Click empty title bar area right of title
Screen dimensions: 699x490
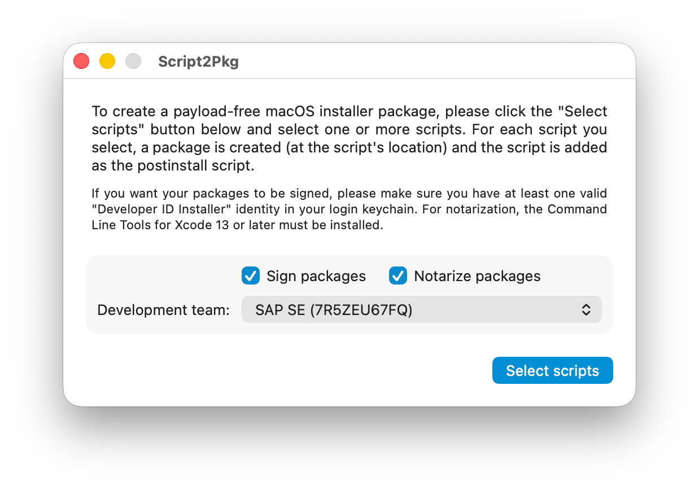point(429,61)
